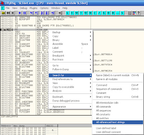
Task: Click the CPU window icon in the menu bar
Action: click(3, 8)
